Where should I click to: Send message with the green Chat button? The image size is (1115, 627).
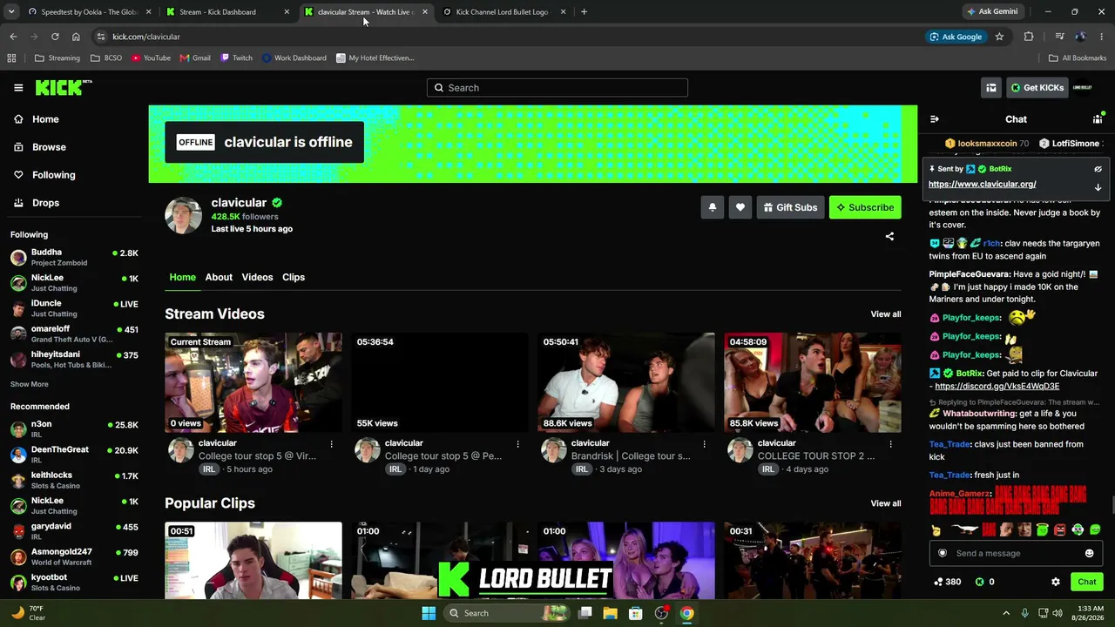1087,582
